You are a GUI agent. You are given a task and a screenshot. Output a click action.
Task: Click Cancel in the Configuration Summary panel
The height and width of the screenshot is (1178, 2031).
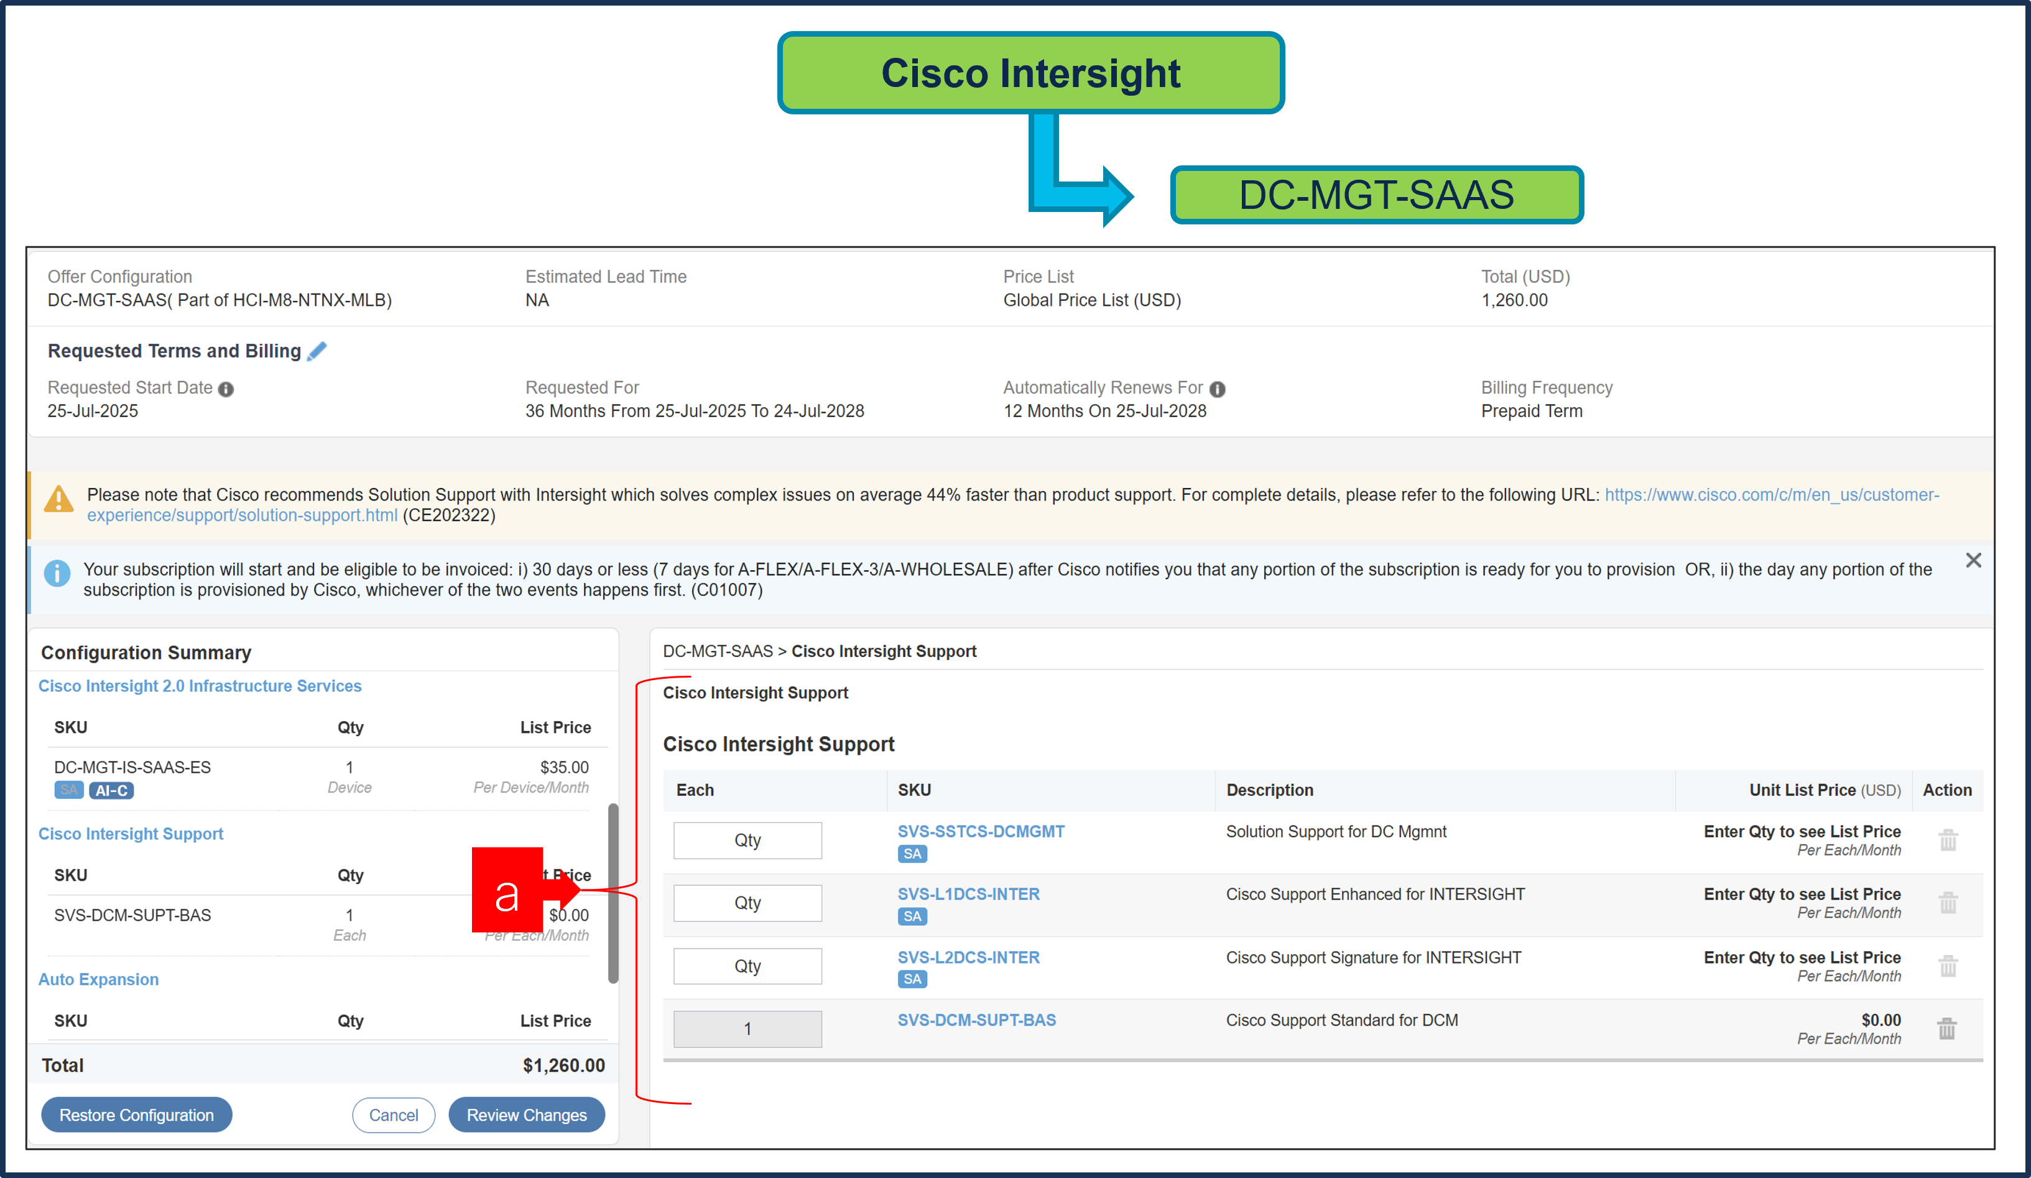[393, 1115]
